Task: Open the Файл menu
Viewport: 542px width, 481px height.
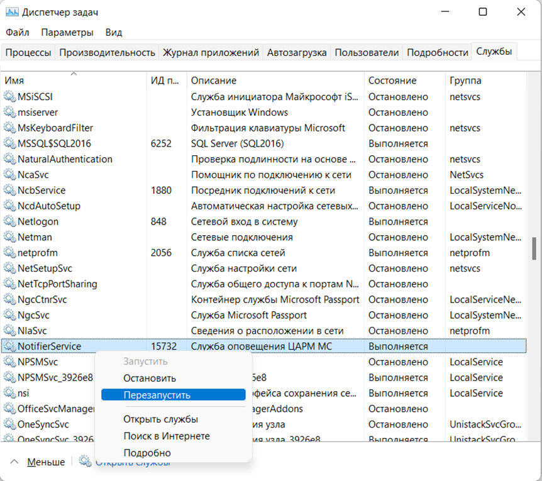Action: (17, 33)
